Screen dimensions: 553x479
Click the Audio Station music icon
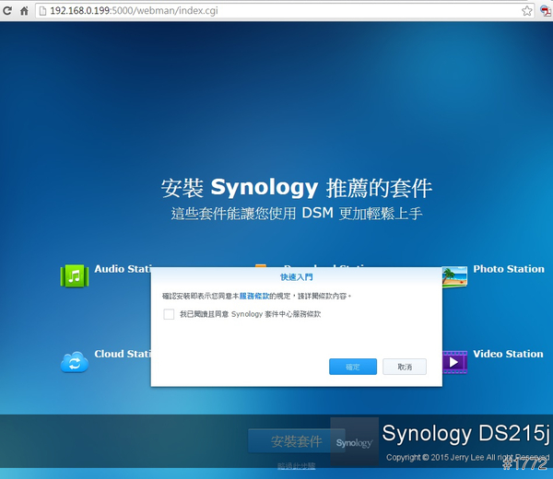pyautogui.click(x=75, y=275)
